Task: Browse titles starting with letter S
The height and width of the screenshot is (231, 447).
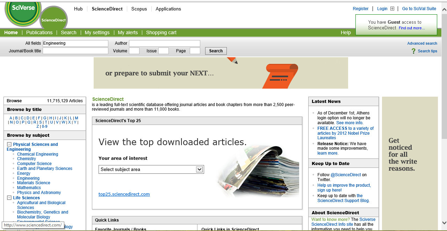Action: pyautogui.click(x=40, y=122)
